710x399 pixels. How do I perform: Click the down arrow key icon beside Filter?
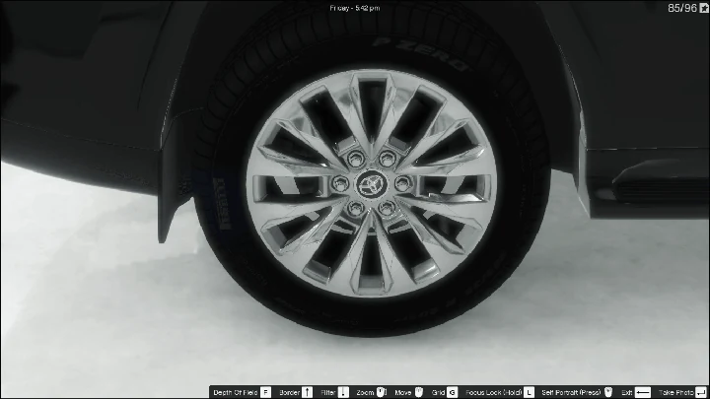(343, 392)
